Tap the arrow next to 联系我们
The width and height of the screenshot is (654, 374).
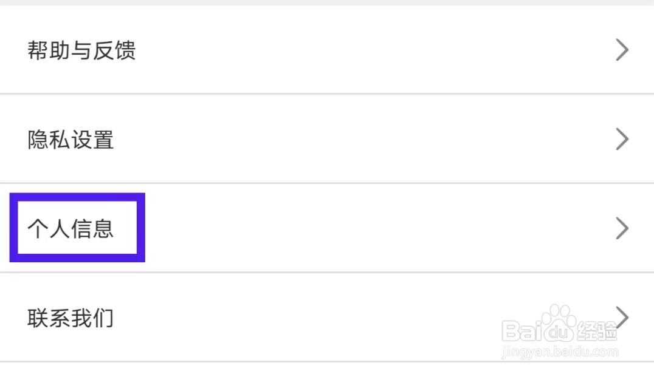click(x=622, y=314)
